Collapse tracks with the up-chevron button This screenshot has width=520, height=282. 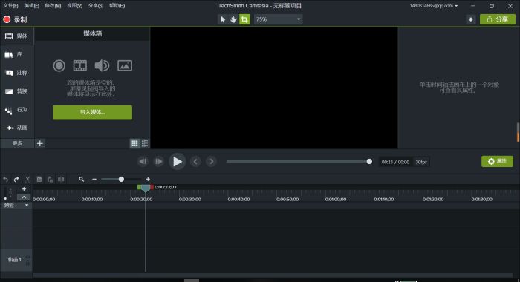pos(24,197)
